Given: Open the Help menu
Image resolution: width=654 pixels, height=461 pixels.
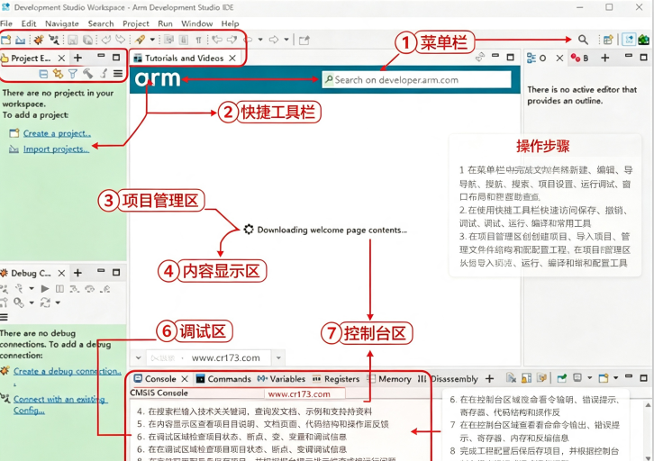Looking at the screenshot, I should coord(230,23).
